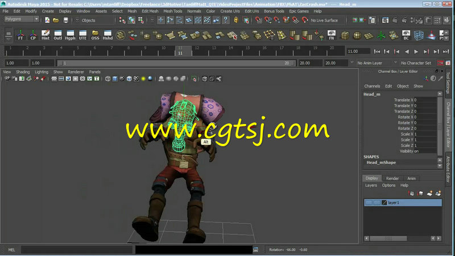The width and height of the screenshot is (455, 256).
Task: Open the Edit Mesh menu
Action: pos(150,11)
